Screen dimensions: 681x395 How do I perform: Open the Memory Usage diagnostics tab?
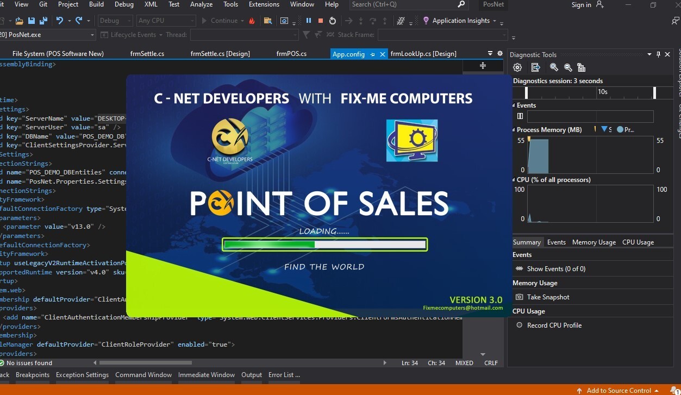click(x=594, y=242)
